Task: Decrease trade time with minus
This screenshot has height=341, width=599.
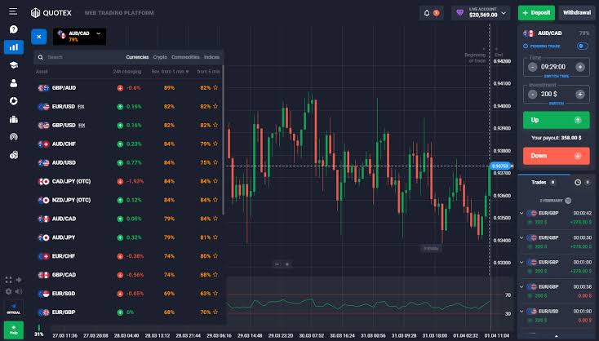Action: pyautogui.click(x=533, y=67)
